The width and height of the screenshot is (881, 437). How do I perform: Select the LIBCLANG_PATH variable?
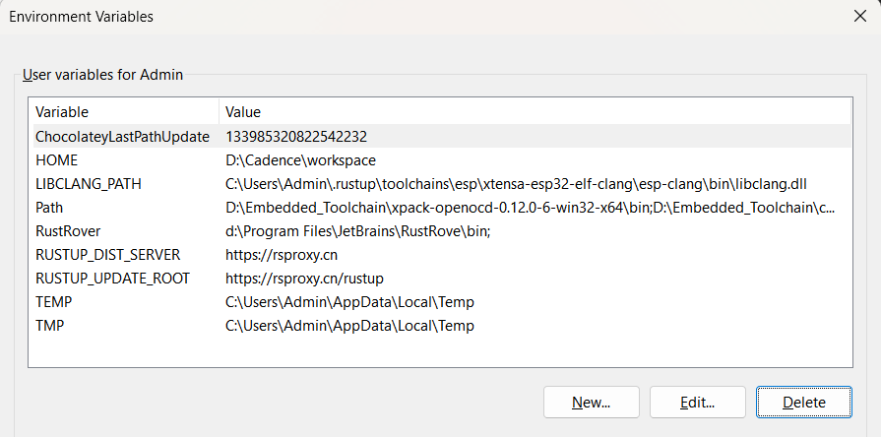point(90,183)
